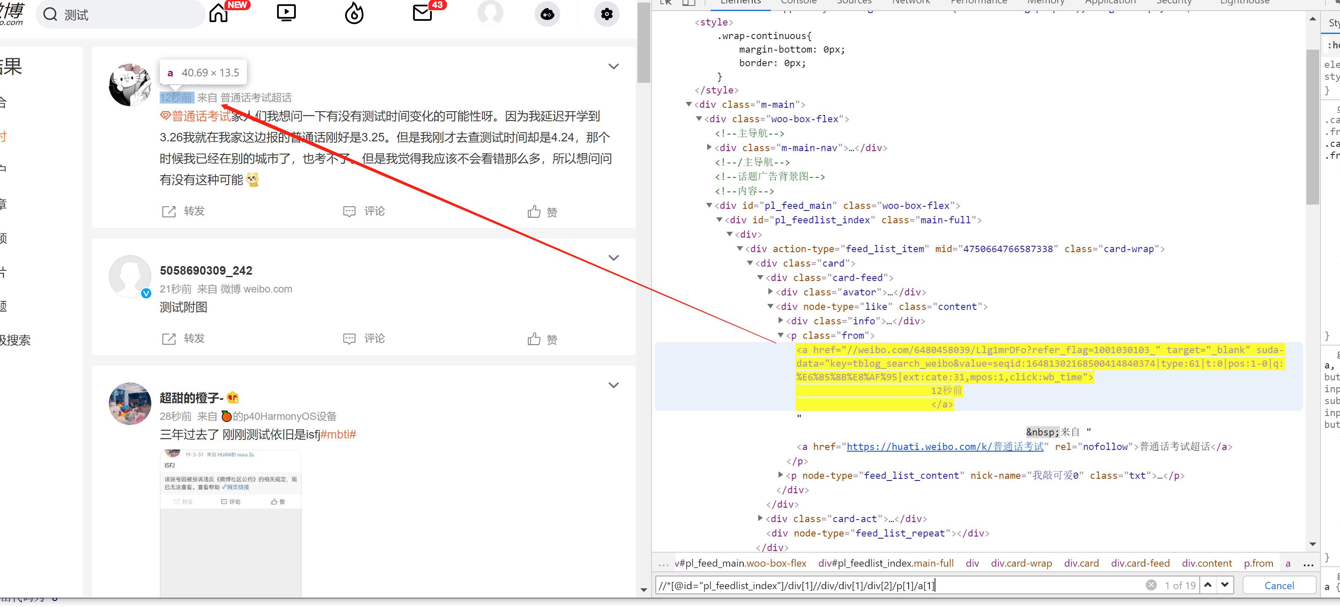Click the ISFJ post image thumbnail
1340x607 pixels.
tap(230, 520)
